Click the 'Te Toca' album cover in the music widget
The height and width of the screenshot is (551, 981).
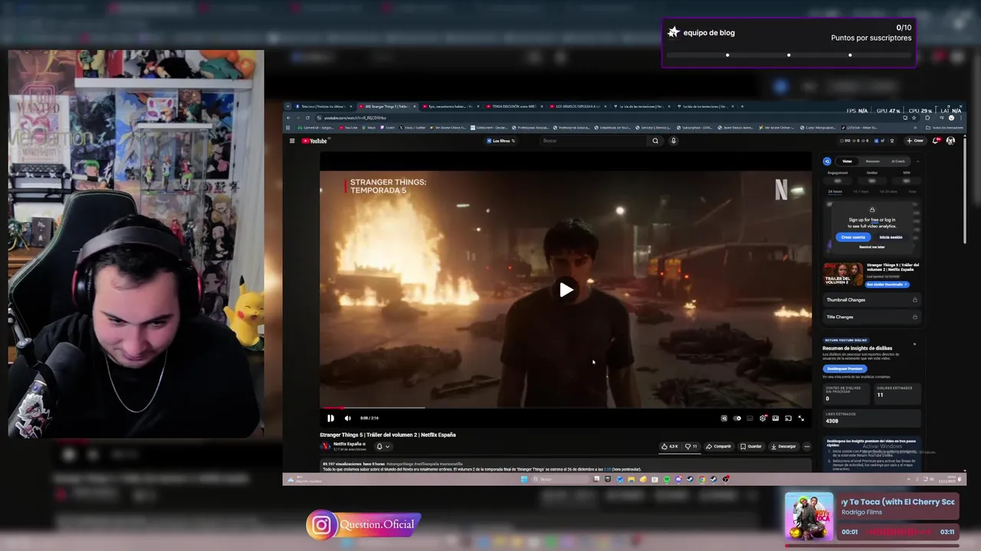point(809,517)
